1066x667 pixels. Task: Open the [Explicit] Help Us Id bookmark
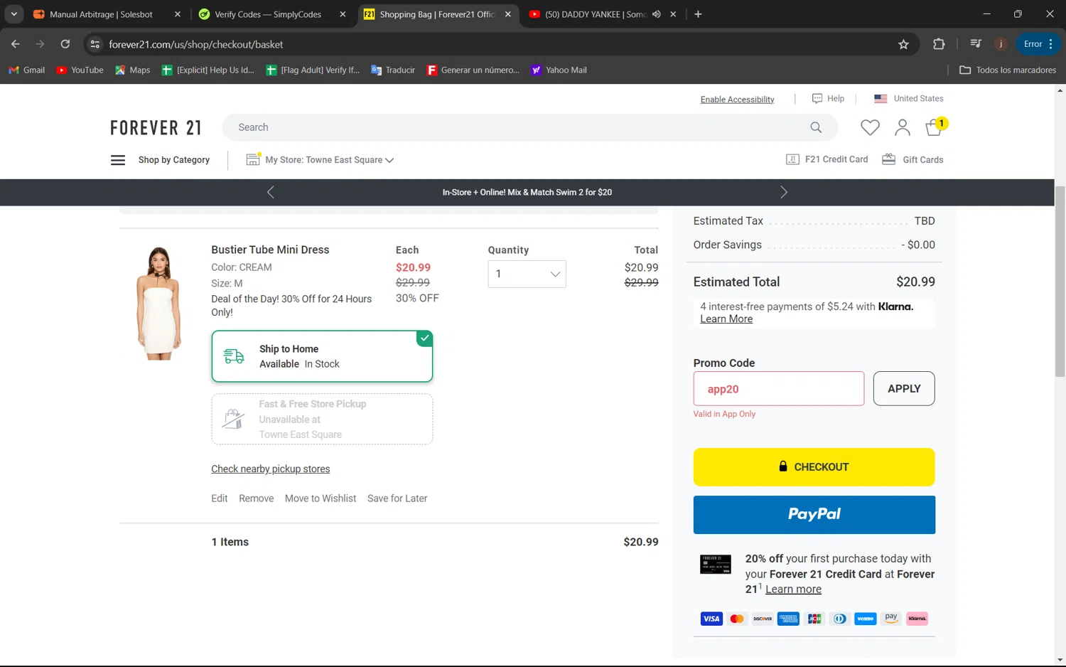coord(208,70)
